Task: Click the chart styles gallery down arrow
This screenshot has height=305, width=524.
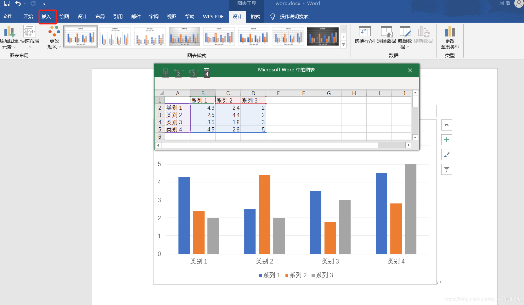Action: coord(344,37)
